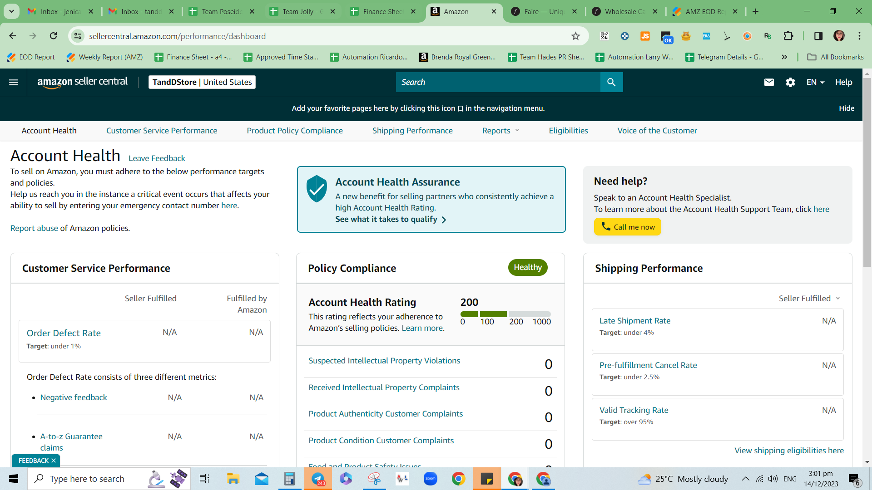
Task: Open the EN language dropdown
Action: point(815,82)
